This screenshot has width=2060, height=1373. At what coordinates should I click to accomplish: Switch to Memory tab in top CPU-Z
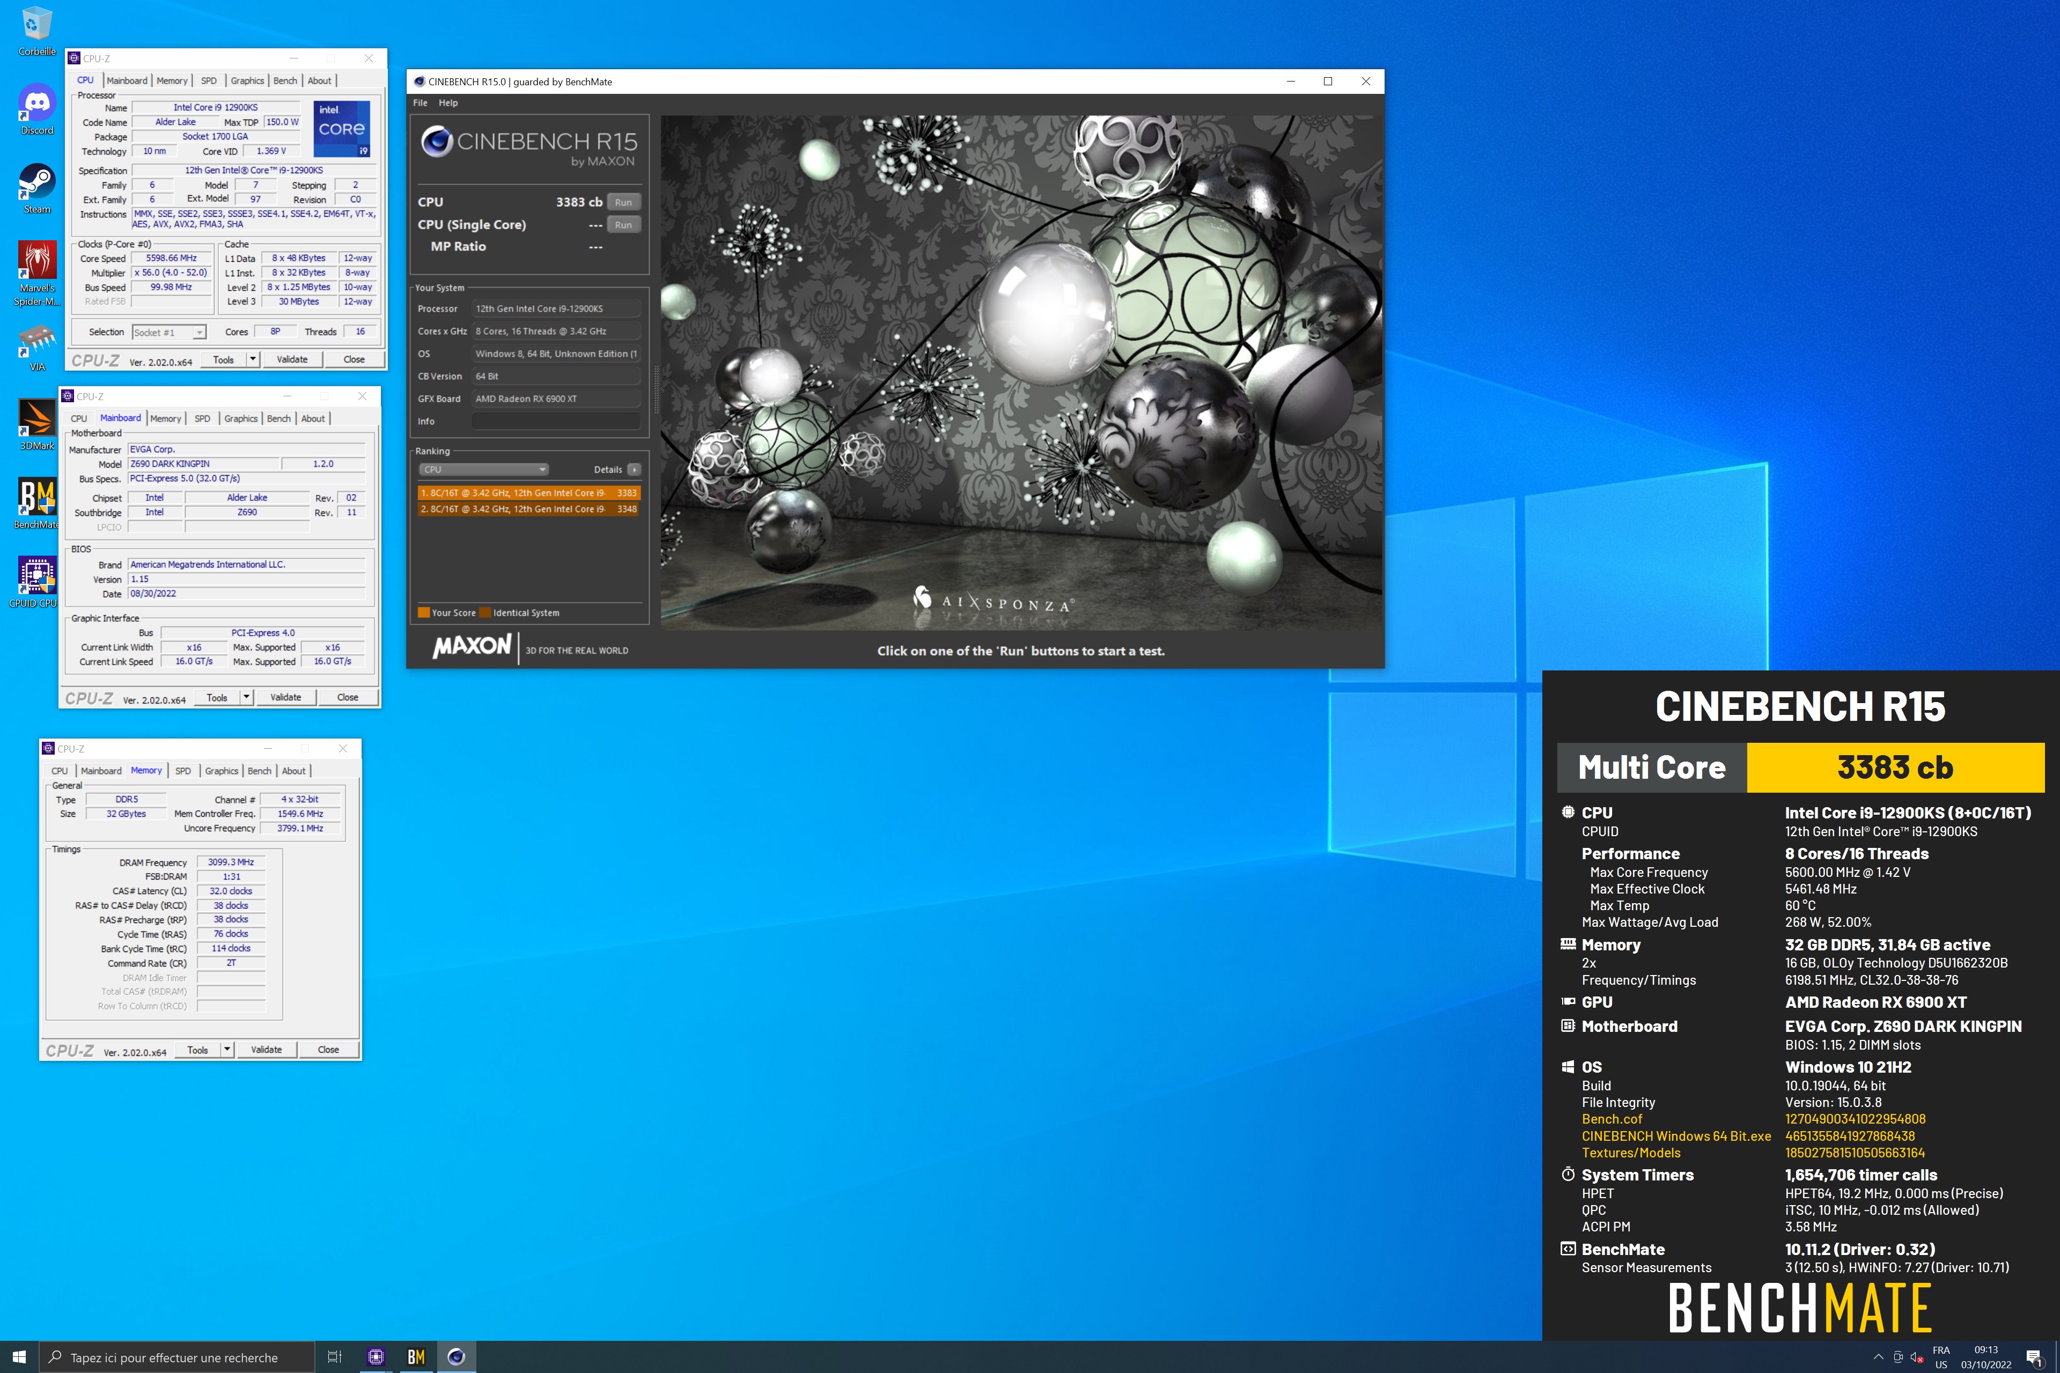tap(172, 80)
